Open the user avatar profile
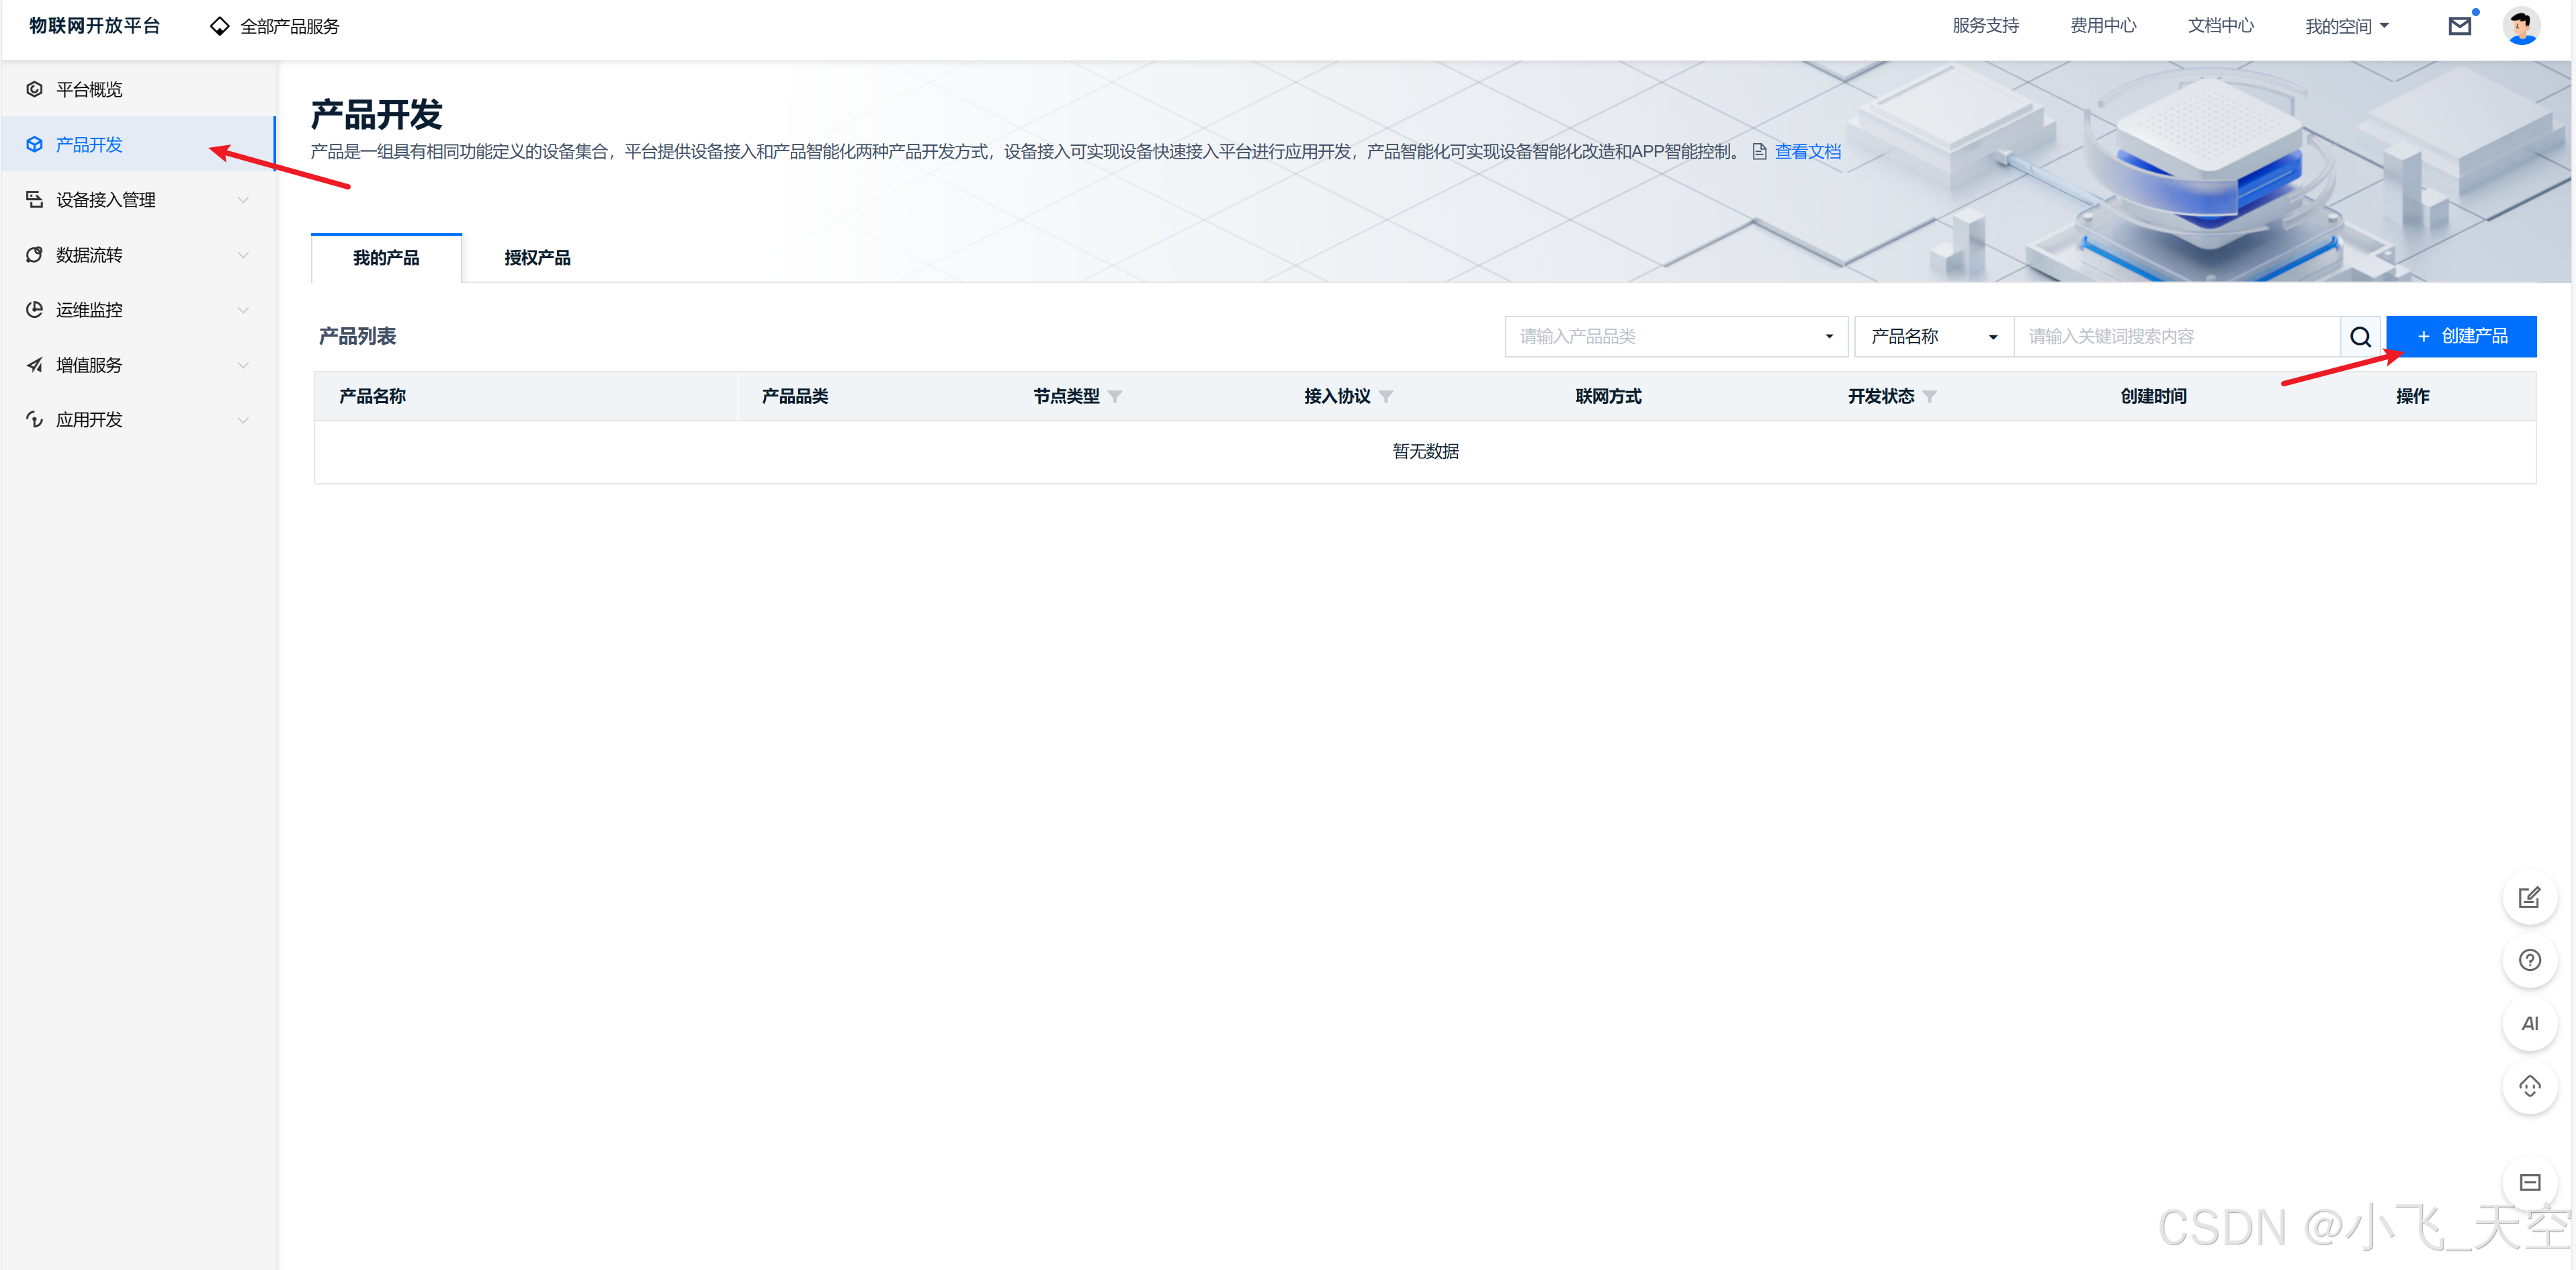 [x=2520, y=26]
